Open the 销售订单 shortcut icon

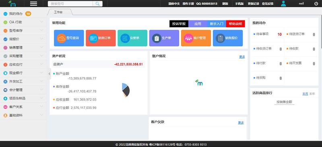(x=93, y=38)
